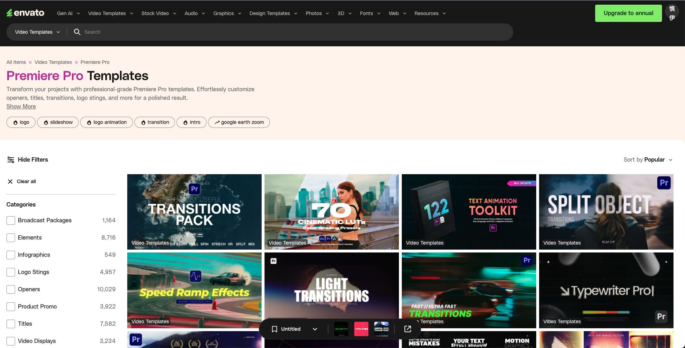Click the bookmark icon beside Untitled collection
This screenshot has width=685, height=348.
pos(274,329)
